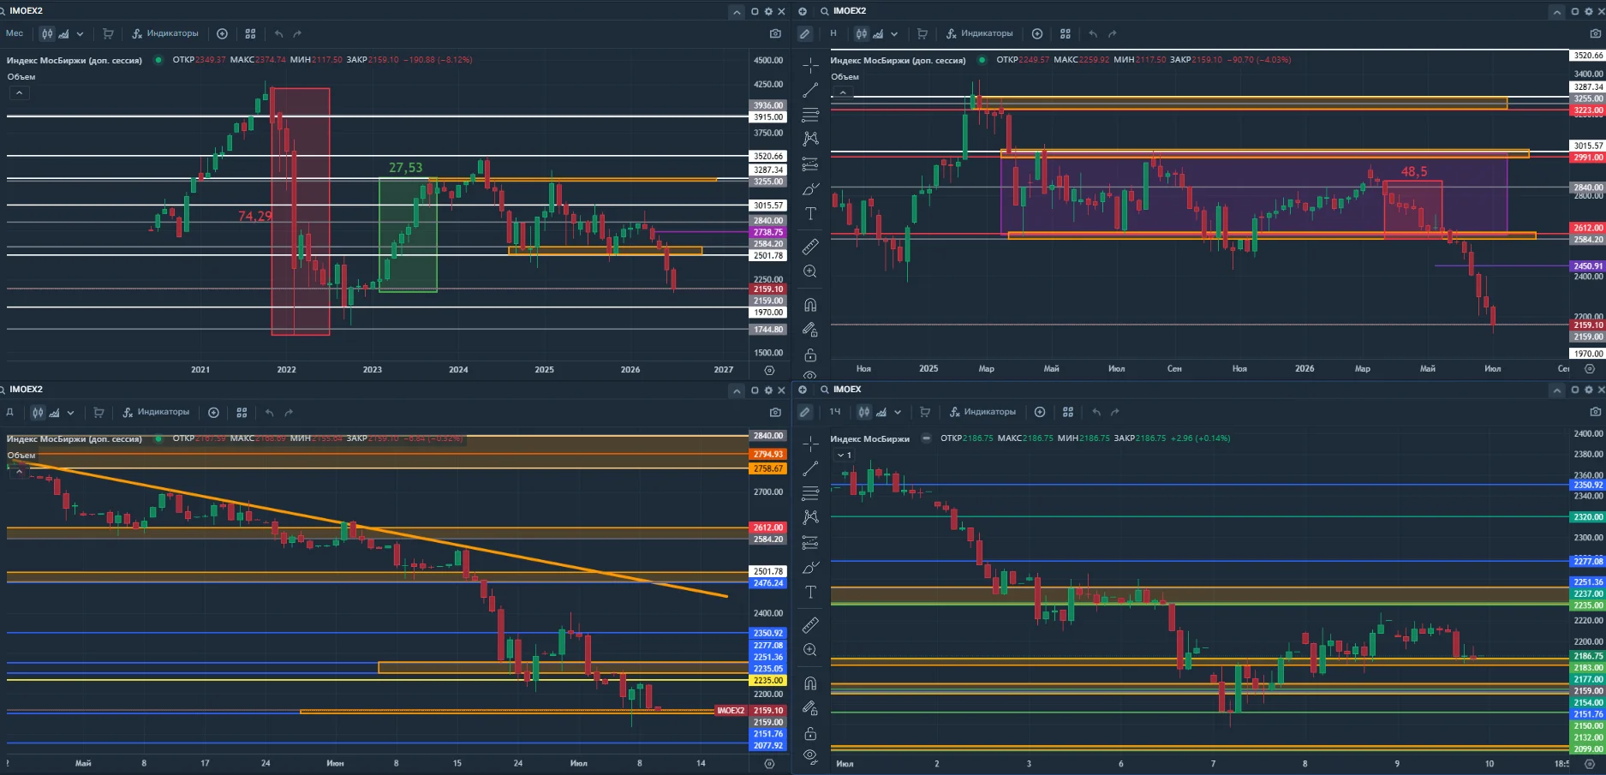Viewport: 1606px width, 775px height.
Task: Select the crosshair cursor tool in top-right chart
Action: 810,65
